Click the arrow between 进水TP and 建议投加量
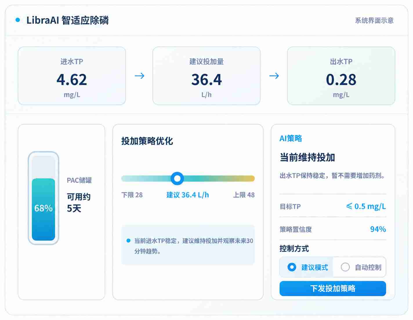 pos(140,76)
